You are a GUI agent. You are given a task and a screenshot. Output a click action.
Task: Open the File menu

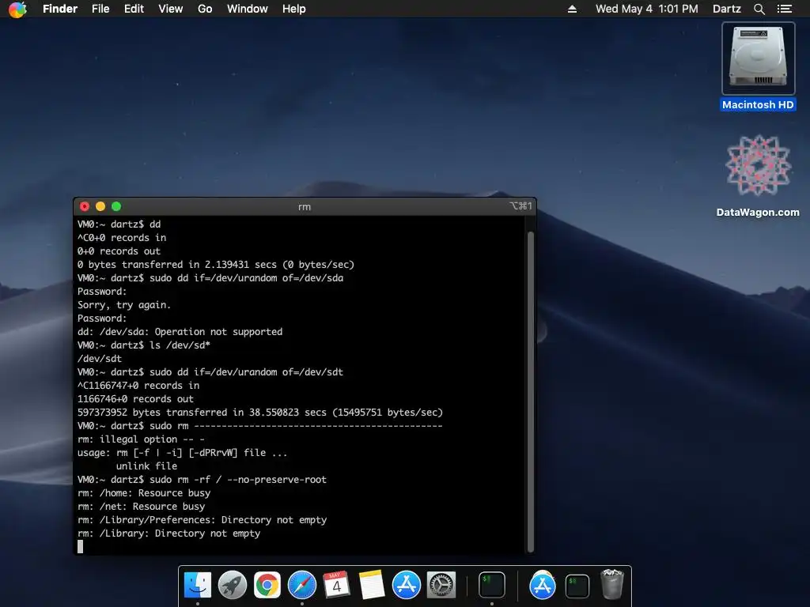coord(100,9)
